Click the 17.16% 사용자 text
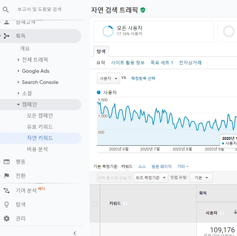The image size is (237, 236). pyautogui.click(x=130, y=34)
